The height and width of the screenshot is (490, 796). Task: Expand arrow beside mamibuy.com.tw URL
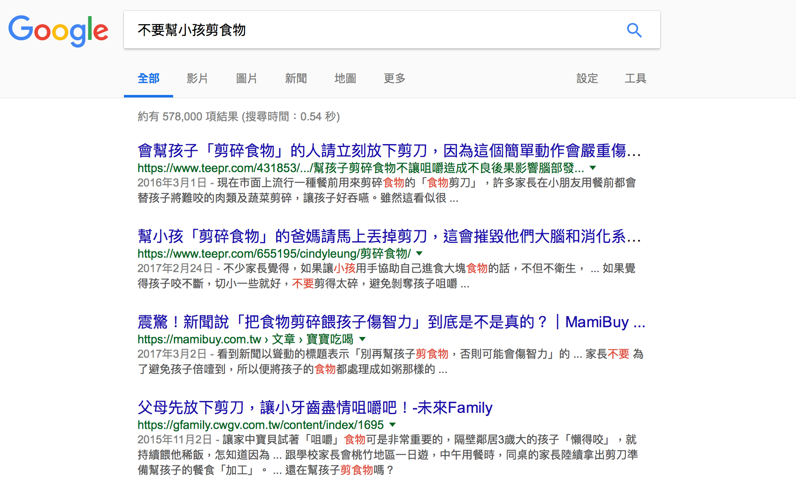click(362, 339)
